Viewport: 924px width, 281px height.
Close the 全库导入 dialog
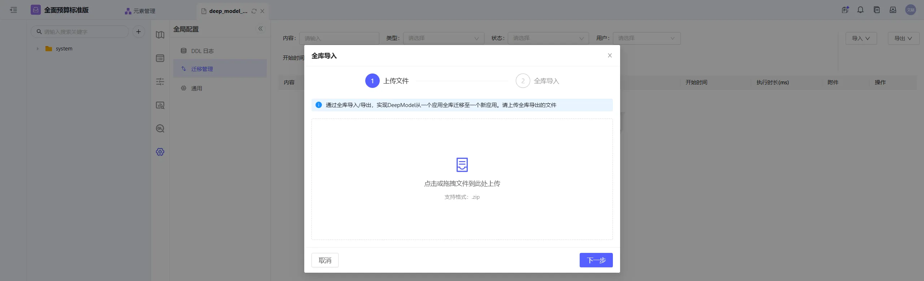coord(610,55)
